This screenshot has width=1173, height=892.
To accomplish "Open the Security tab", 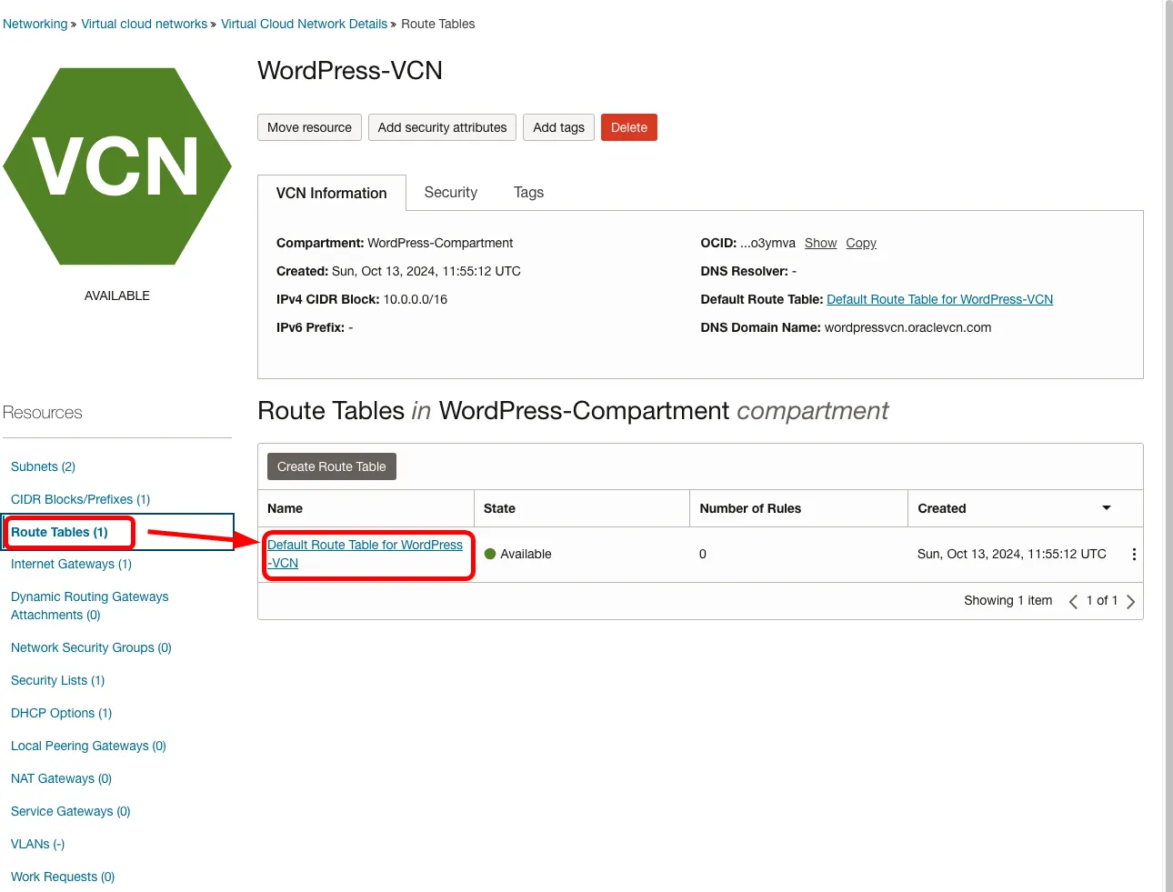I will pyautogui.click(x=451, y=193).
